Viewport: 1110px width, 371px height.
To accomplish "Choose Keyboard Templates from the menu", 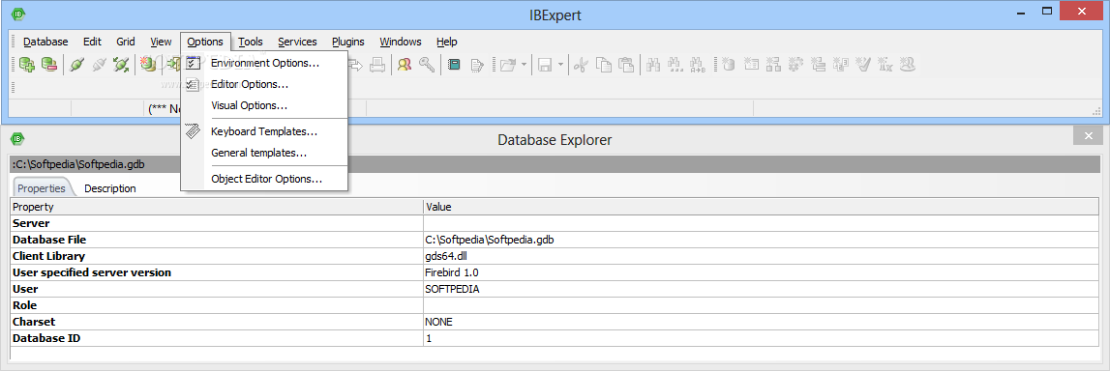I will click(x=265, y=131).
